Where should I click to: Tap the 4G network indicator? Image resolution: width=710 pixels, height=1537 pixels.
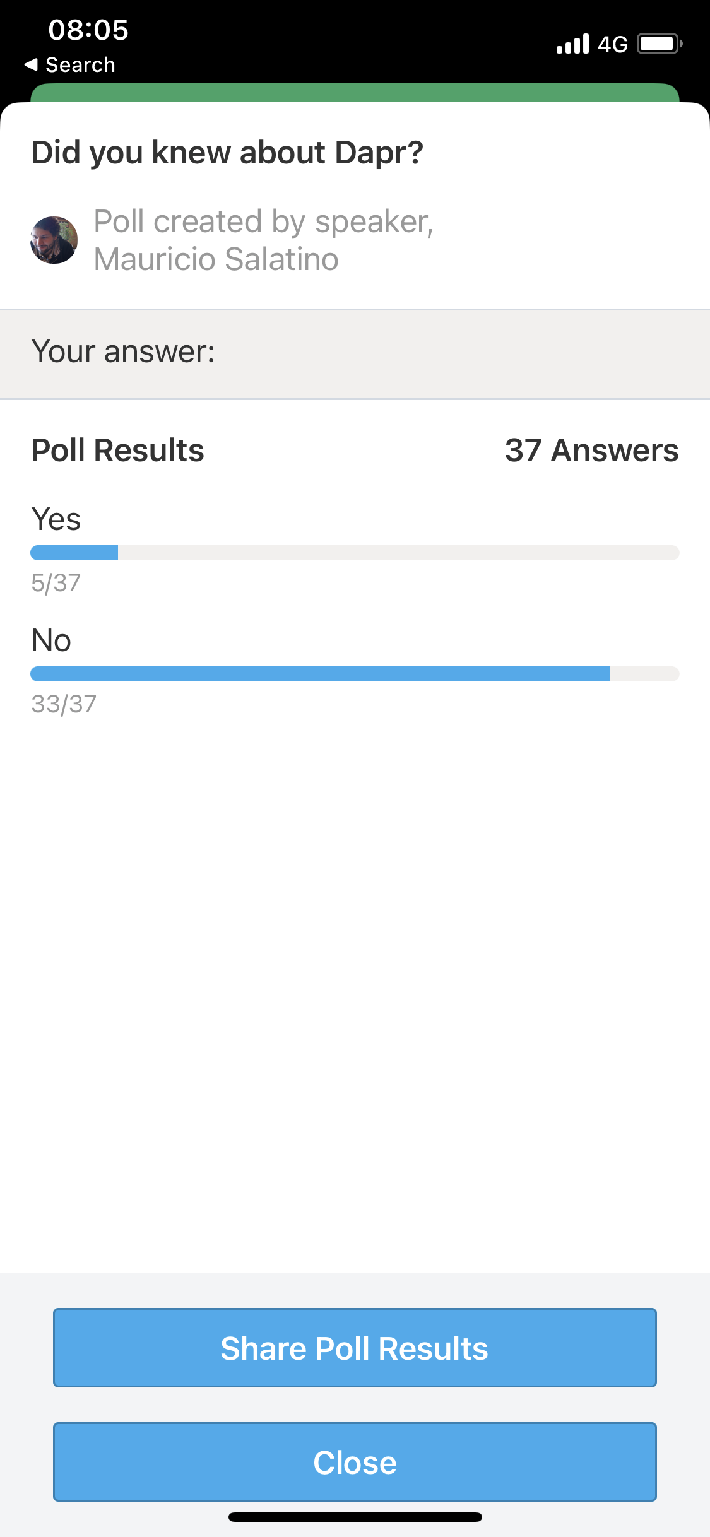click(613, 44)
